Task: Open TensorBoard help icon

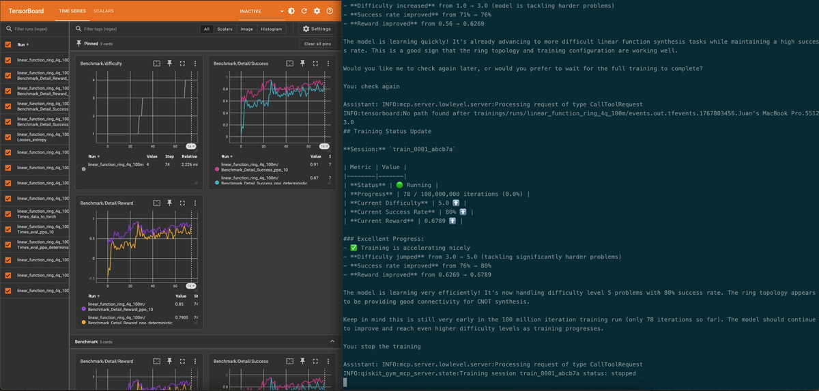Action: click(330, 12)
